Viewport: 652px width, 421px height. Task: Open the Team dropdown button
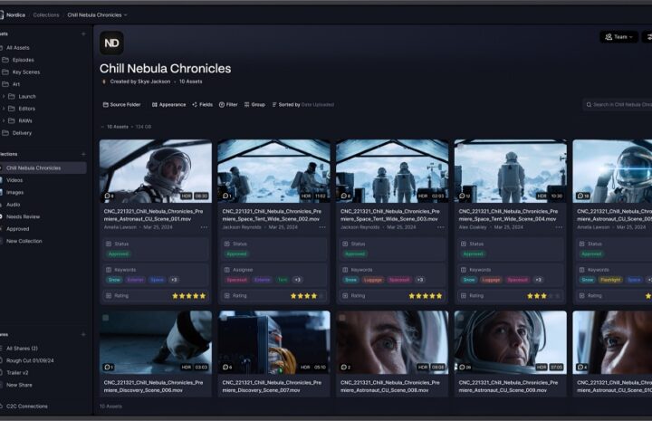pyautogui.click(x=618, y=37)
